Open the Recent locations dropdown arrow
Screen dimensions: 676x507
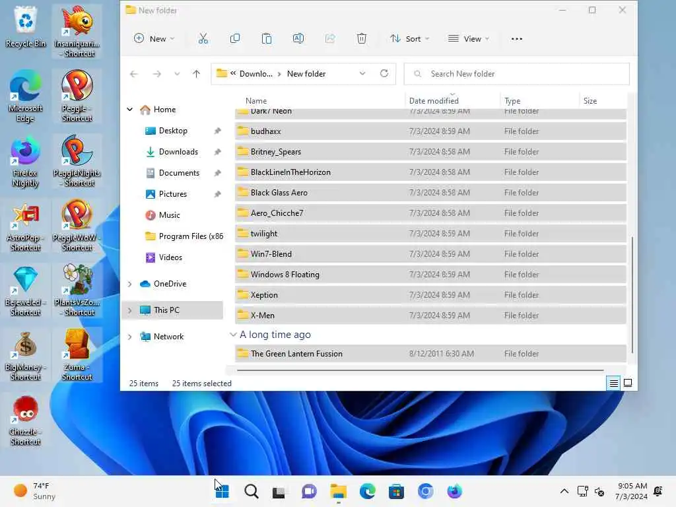pos(177,74)
